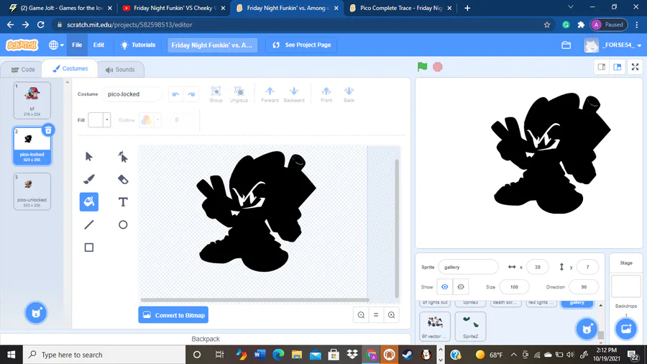Click the Fill color swatch

click(x=96, y=120)
